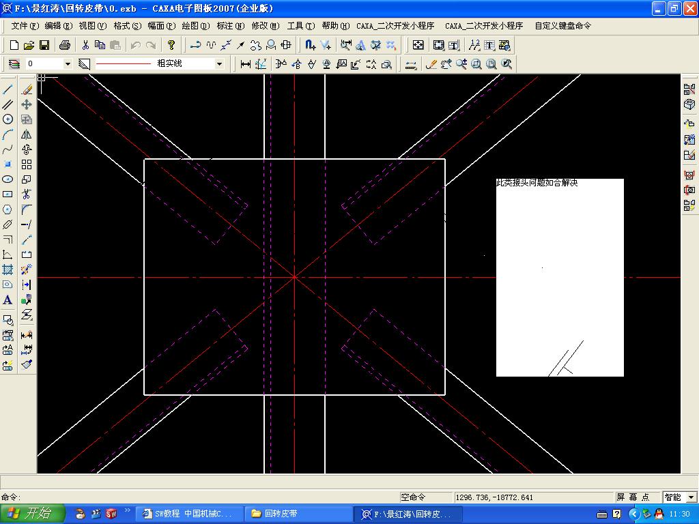The height and width of the screenshot is (524, 699).
Task: Click the coordinate point tool
Action: pyautogui.click(x=8, y=164)
